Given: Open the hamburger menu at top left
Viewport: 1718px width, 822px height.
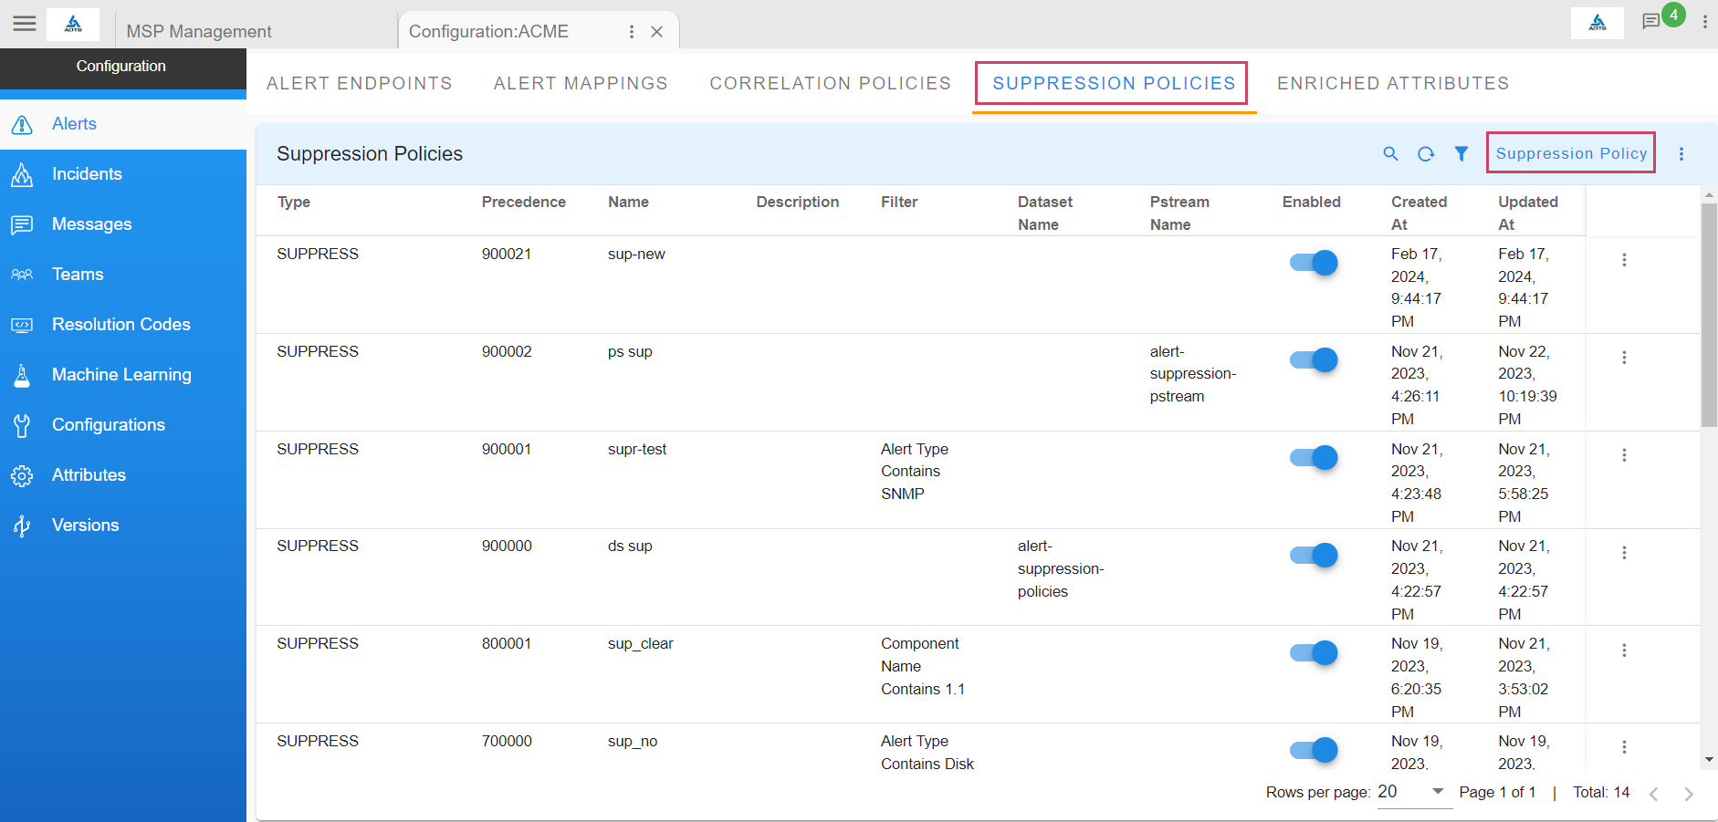Looking at the screenshot, I should (x=25, y=24).
